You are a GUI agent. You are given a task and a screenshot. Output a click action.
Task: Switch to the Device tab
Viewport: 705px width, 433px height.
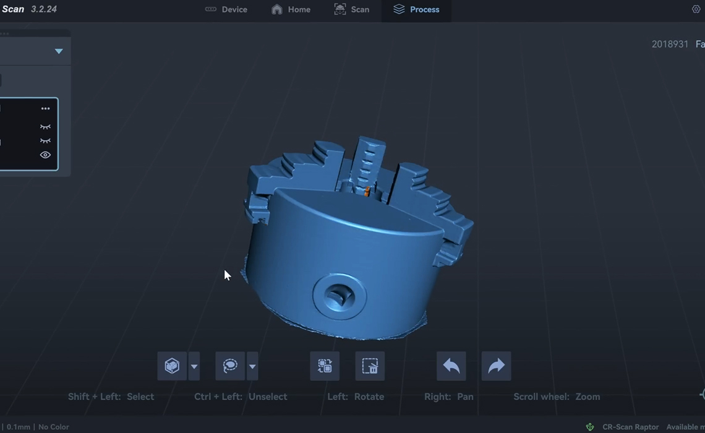pos(226,9)
